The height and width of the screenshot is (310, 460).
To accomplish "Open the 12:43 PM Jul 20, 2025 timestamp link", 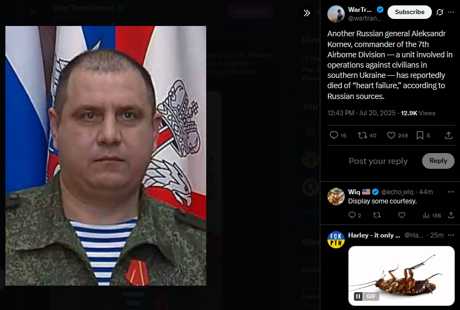I will click(361, 113).
